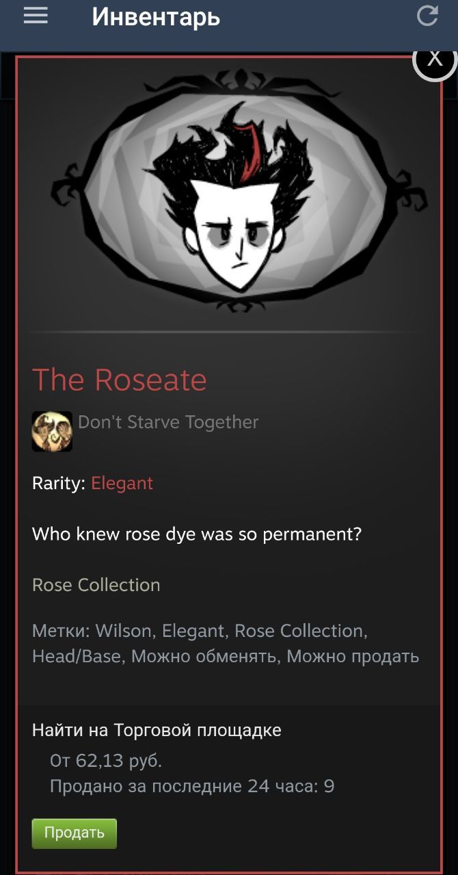The width and height of the screenshot is (458, 875).
Task: Open the hamburger navigation menu
Action: coord(36,16)
